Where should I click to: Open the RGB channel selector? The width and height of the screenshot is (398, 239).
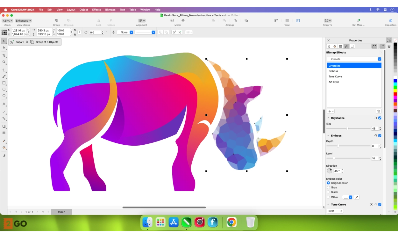[335, 211]
